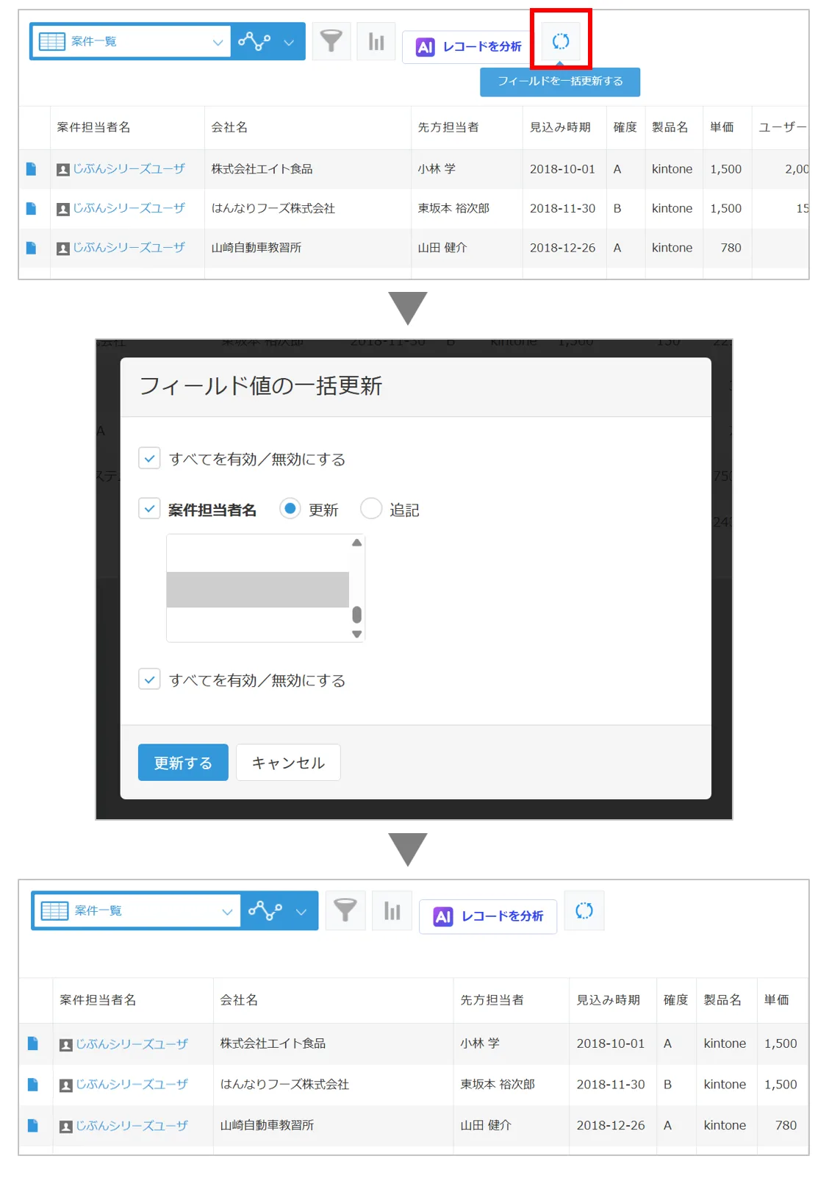Click the filter funnel icon in top panel

tap(331, 41)
